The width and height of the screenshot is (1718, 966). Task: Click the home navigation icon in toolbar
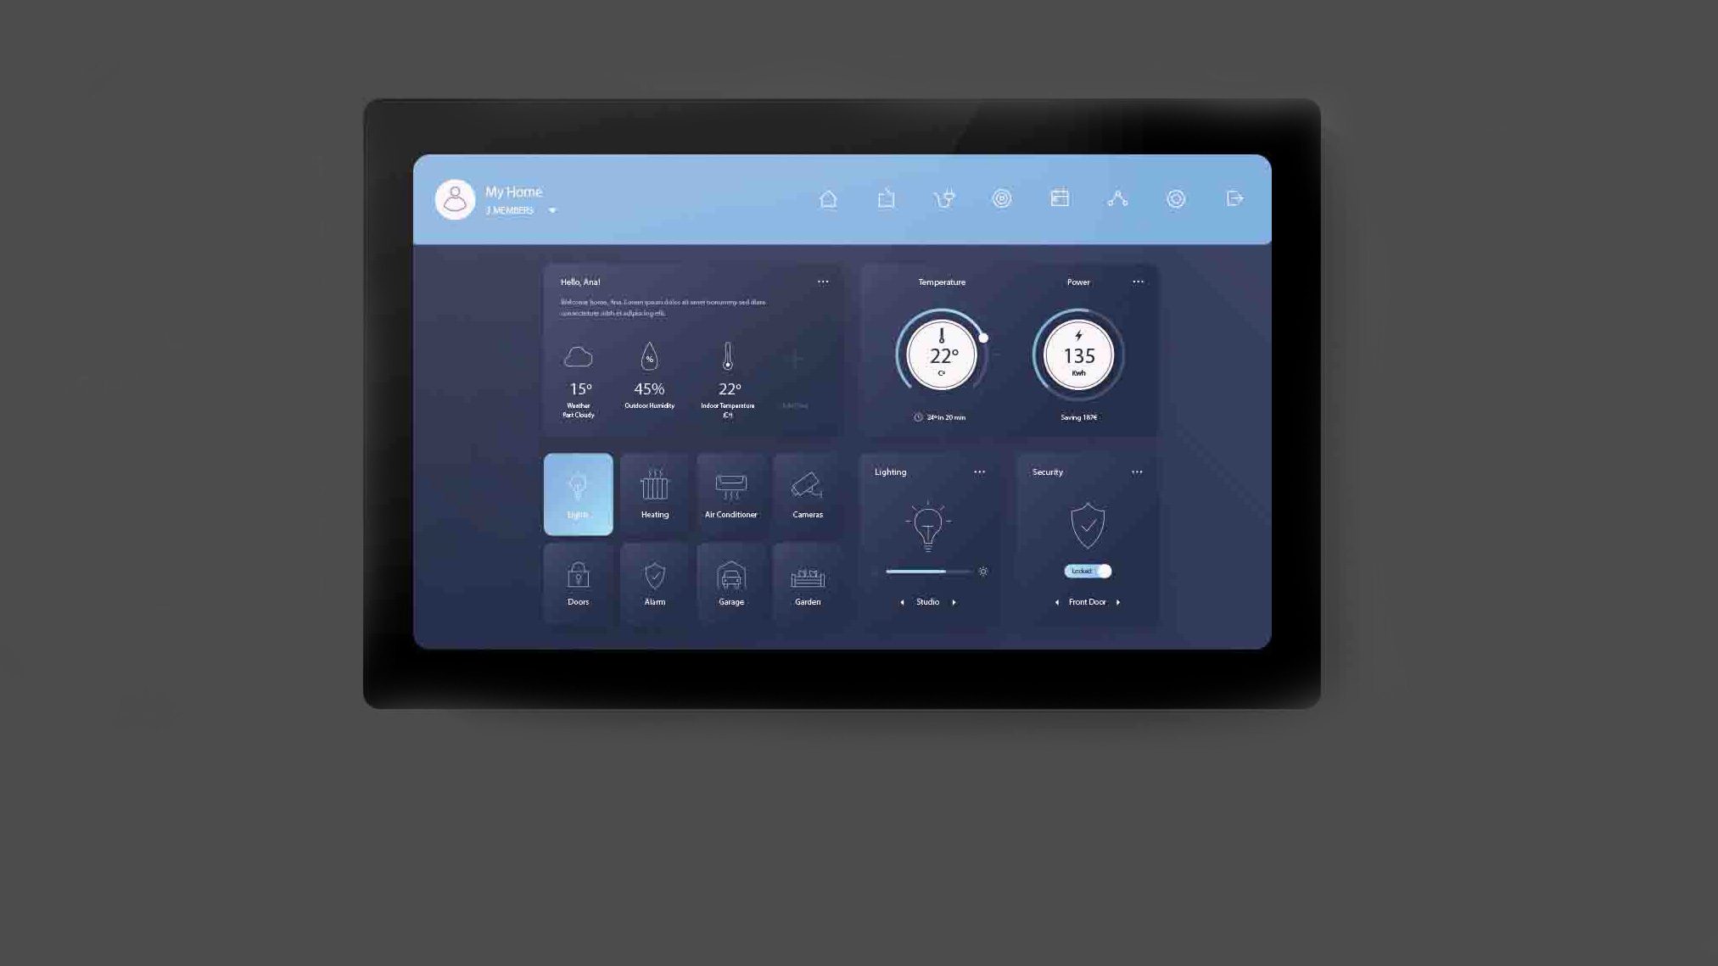[828, 198]
